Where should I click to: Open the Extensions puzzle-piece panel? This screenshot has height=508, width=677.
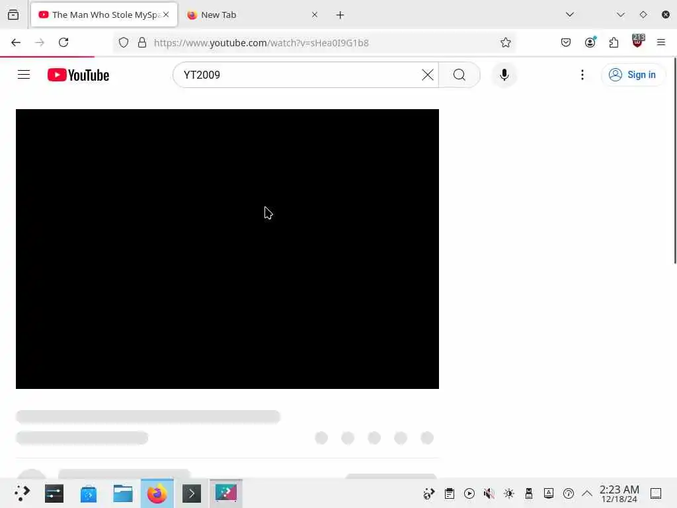click(x=614, y=42)
